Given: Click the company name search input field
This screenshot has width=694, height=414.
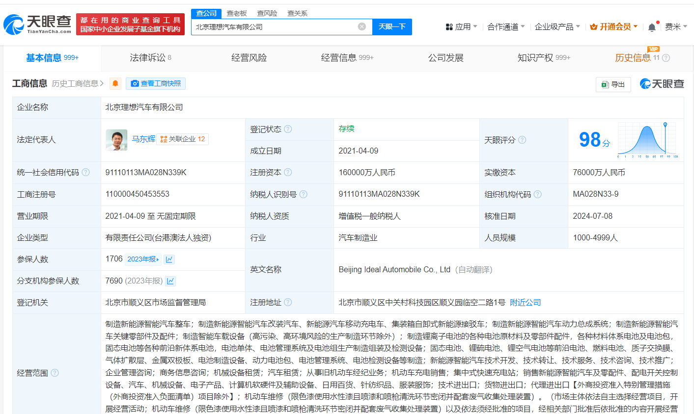Looking at the screenshot, I should [275, 27].
